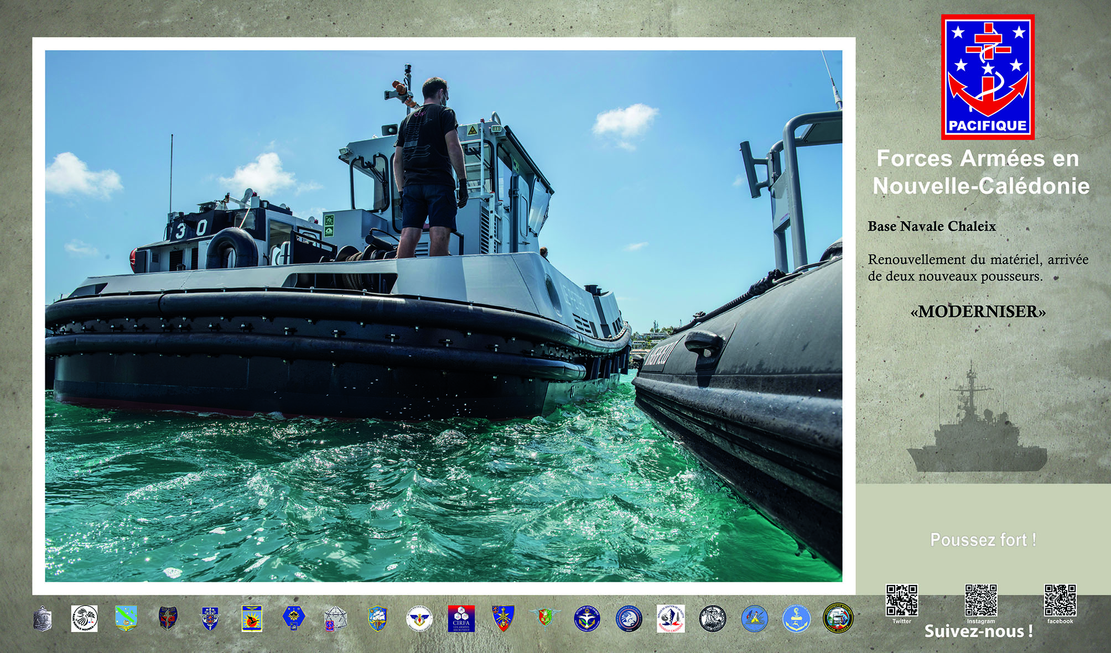Click the Twitter QR code
The height and width of the screenshot is (653, 1111).
click(x=902, y=600)
